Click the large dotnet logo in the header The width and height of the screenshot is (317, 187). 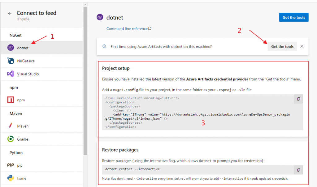pos(100,18)
